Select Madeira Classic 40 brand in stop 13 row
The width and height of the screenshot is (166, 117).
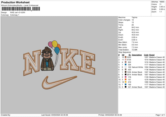[157, 87]
